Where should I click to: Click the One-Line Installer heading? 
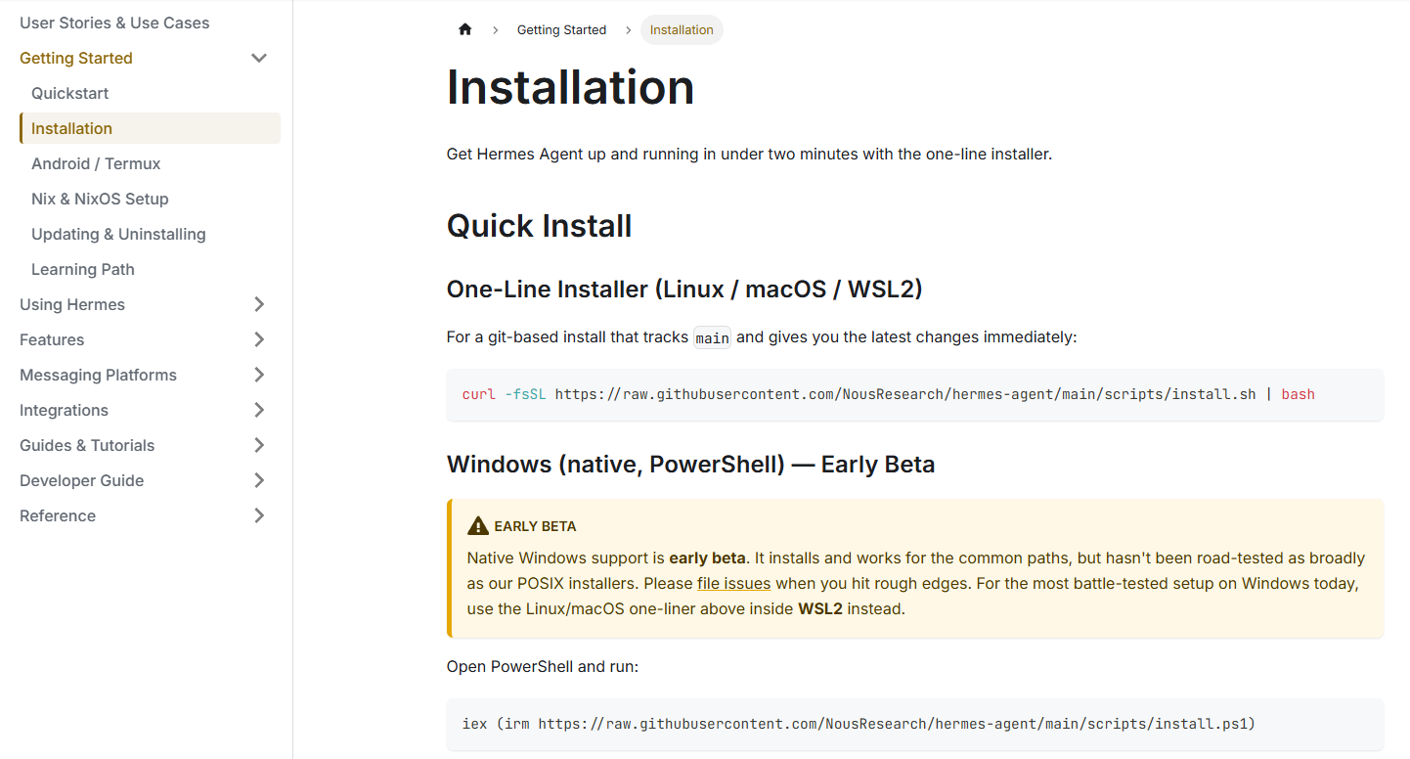point(684,290)
